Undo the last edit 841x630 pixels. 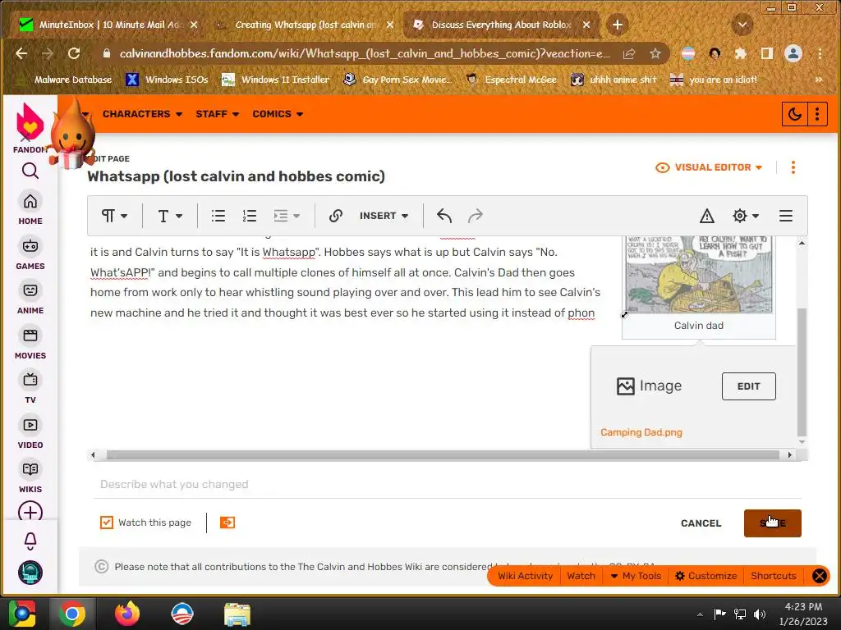coord(444,216)
